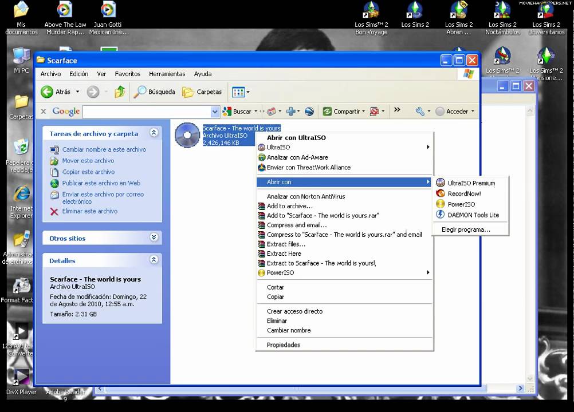Select the Scarface ISO disc icon
This screenshot has height=412, width=574.
pos(187,135)
